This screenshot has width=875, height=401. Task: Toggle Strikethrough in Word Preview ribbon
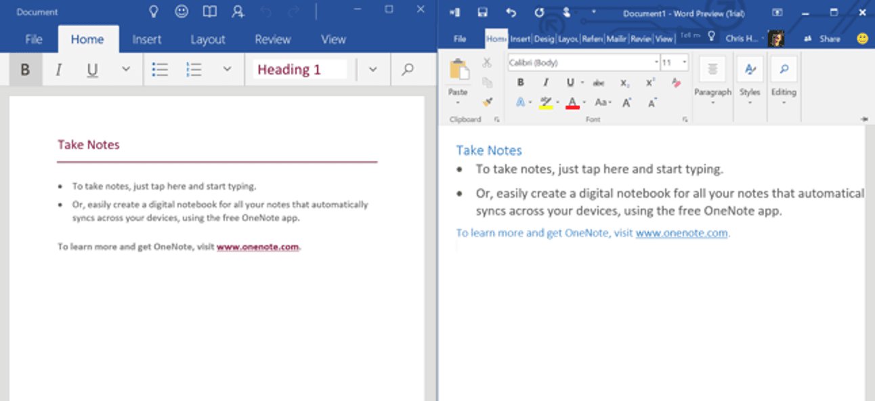(599, 83)
